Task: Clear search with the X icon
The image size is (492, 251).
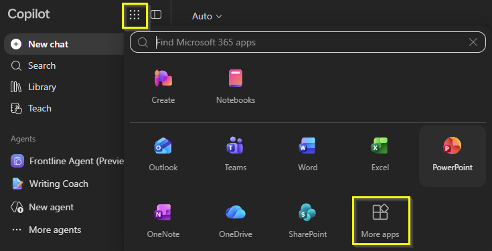Action: click(473, 42)
